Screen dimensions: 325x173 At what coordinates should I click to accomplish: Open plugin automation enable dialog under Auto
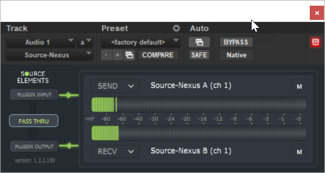click(x=199, y=42)
